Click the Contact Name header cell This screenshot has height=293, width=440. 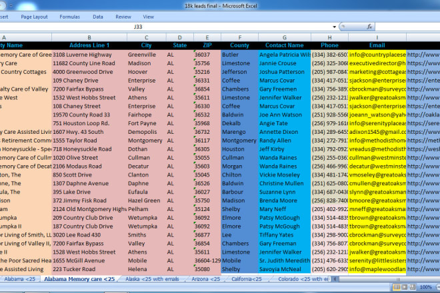pyautogui.click(x=284, y=45)
